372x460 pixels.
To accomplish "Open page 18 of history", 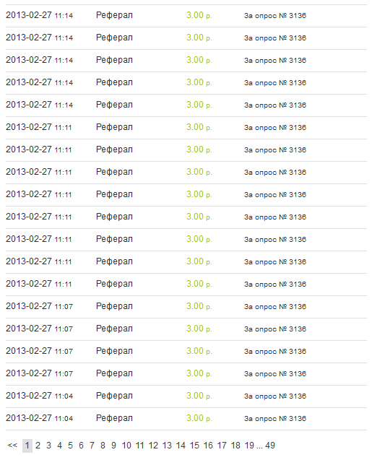I will [x=235, y=446].
